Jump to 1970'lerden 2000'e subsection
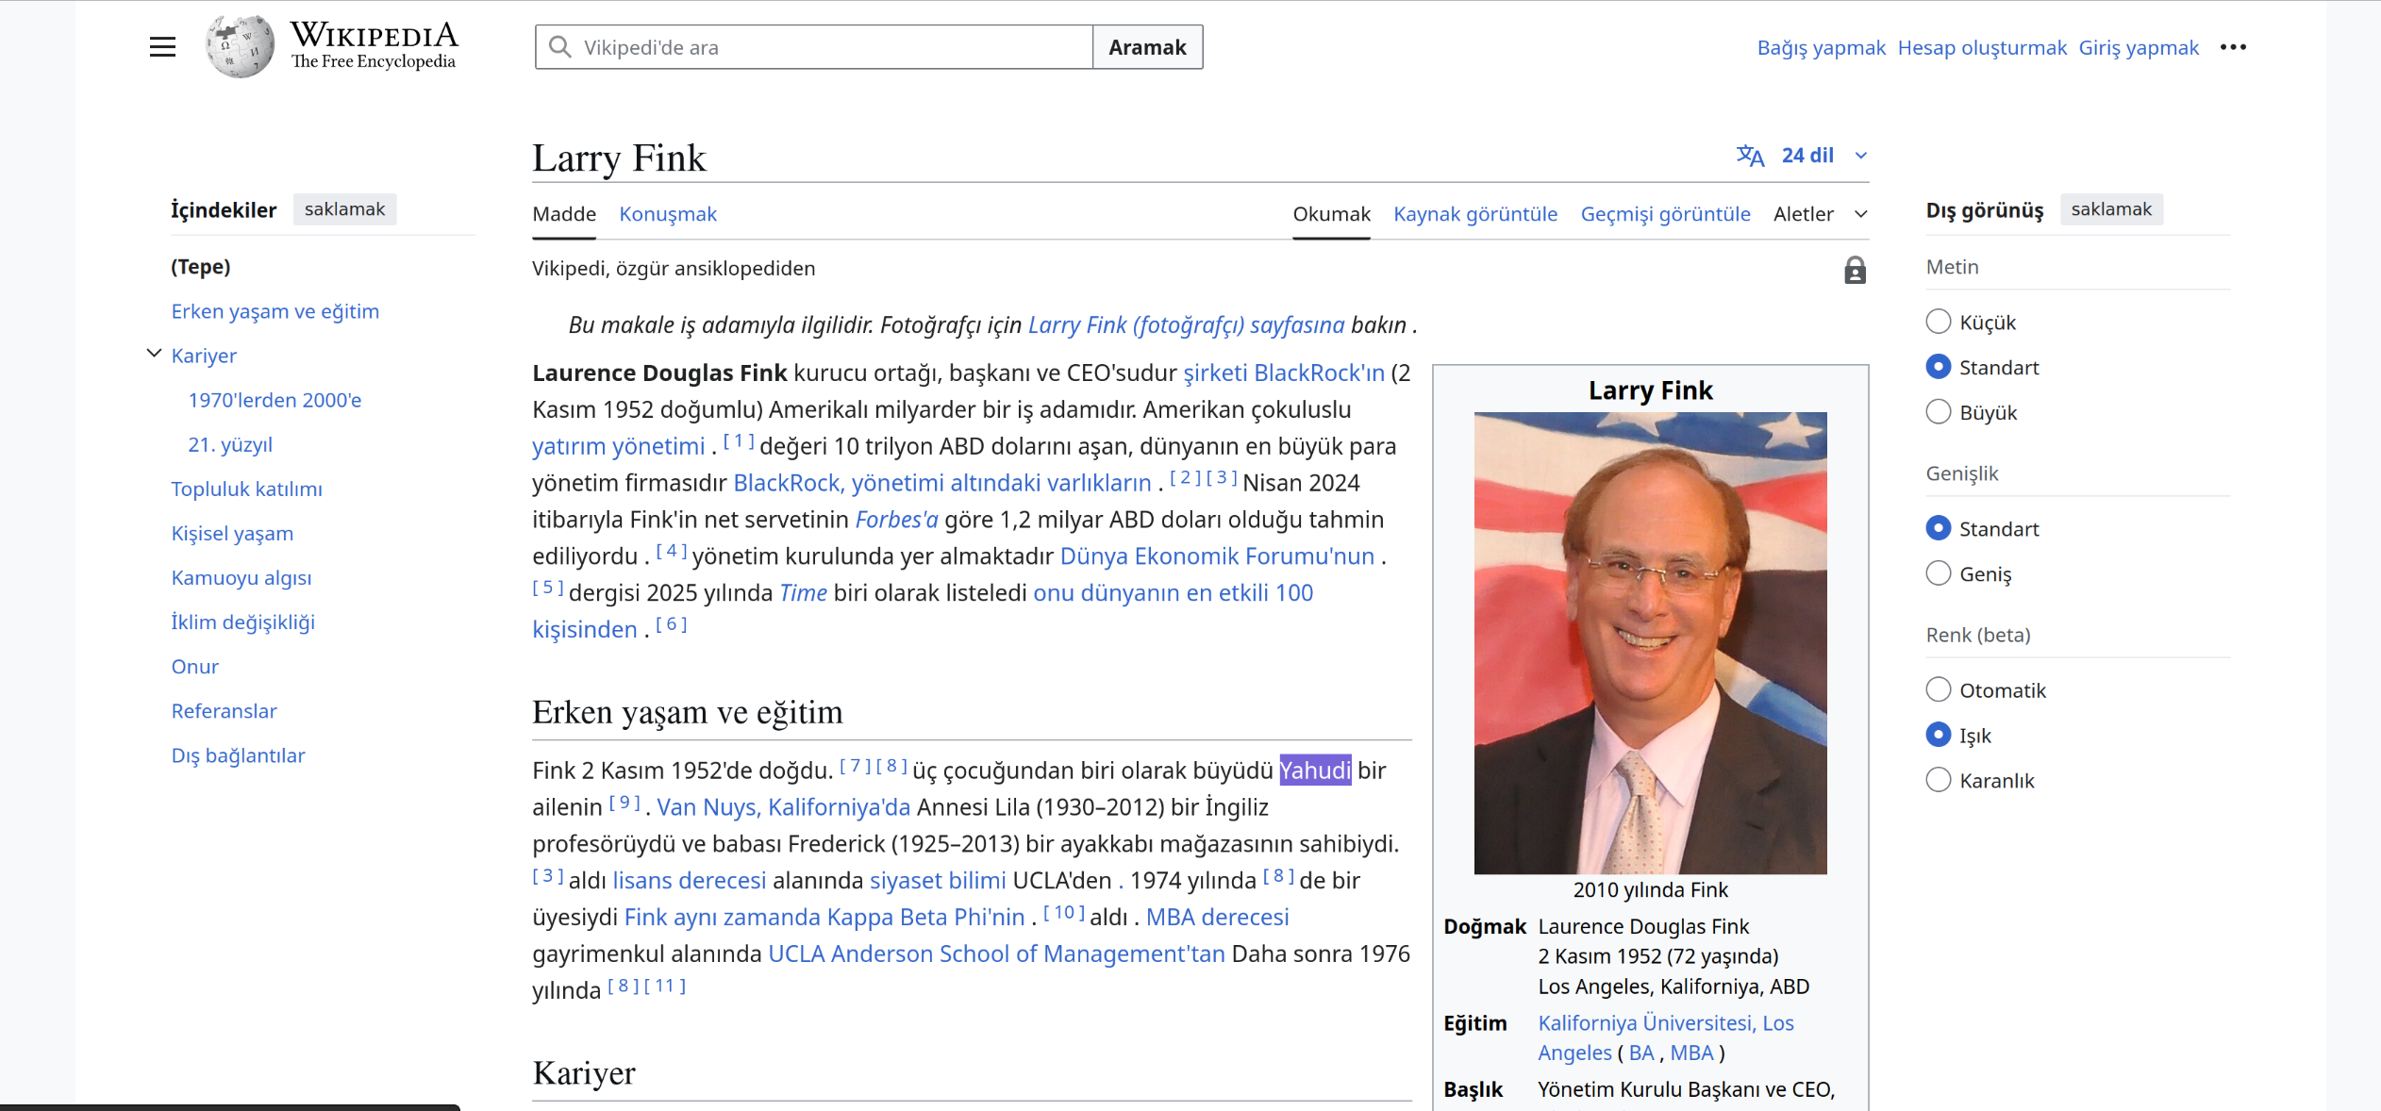Screen dimensions: 2381x1111 pyautogui.click(x=275, y=400)
